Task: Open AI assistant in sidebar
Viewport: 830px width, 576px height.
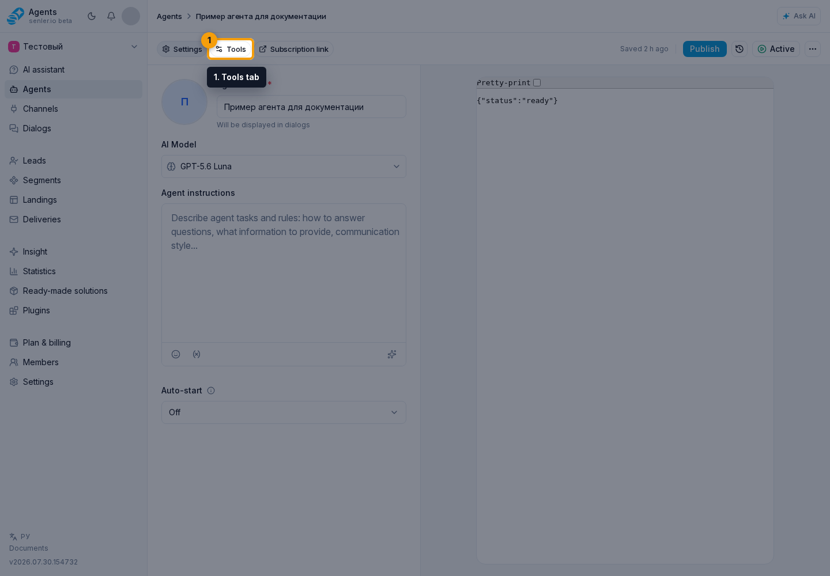Action: coord(73,70)
